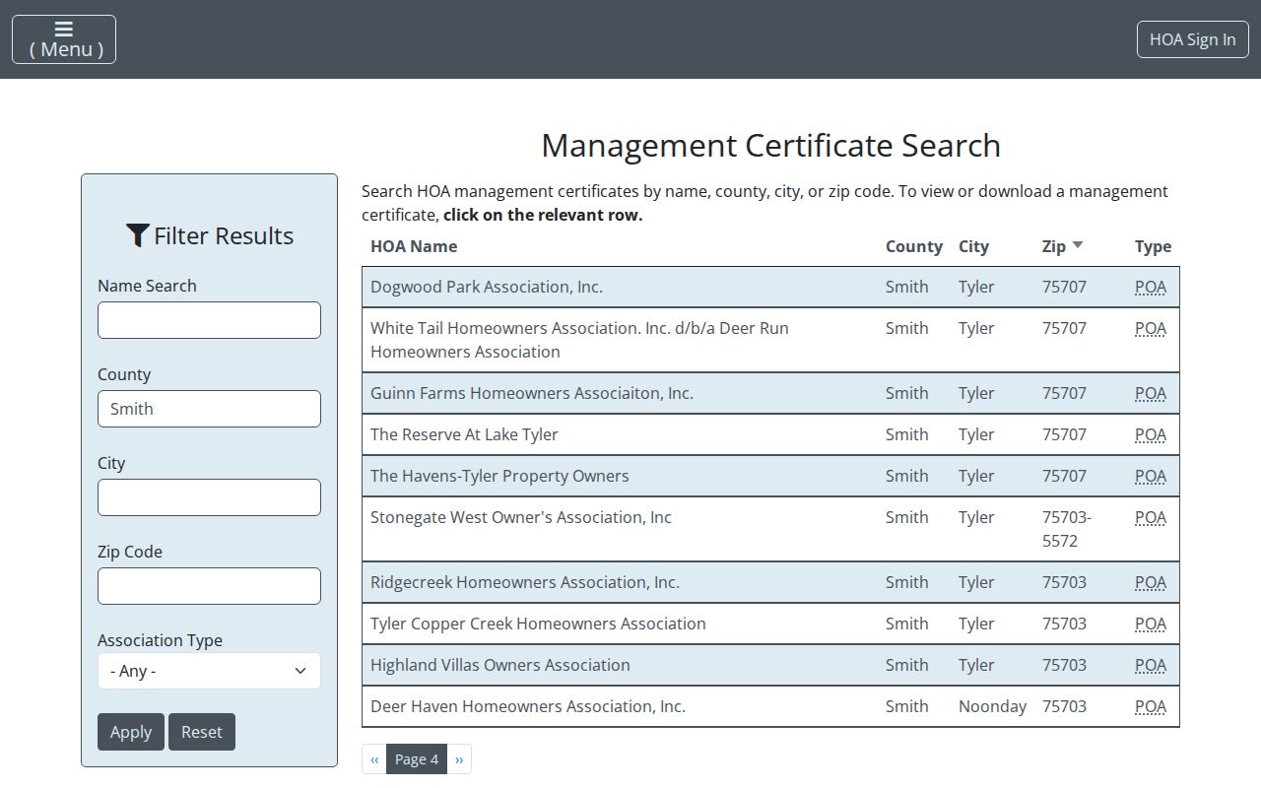Click zip 75703-5572 in Stonegate row
The height and width of the screenshot is (788, 1261).
click(1067, 529)
